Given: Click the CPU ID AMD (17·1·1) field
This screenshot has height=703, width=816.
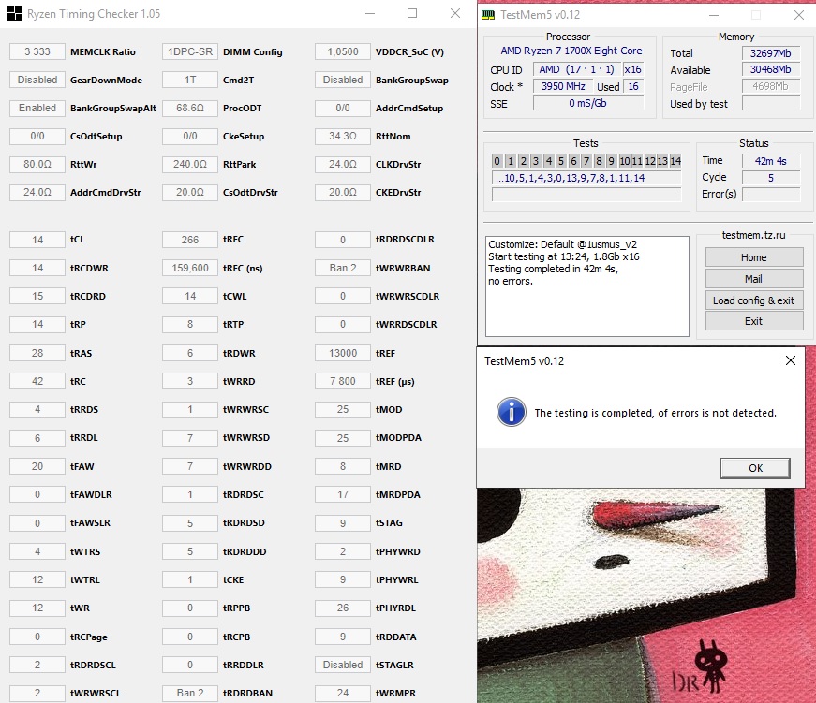Looking at the screenshot, I should click(576, 69).
